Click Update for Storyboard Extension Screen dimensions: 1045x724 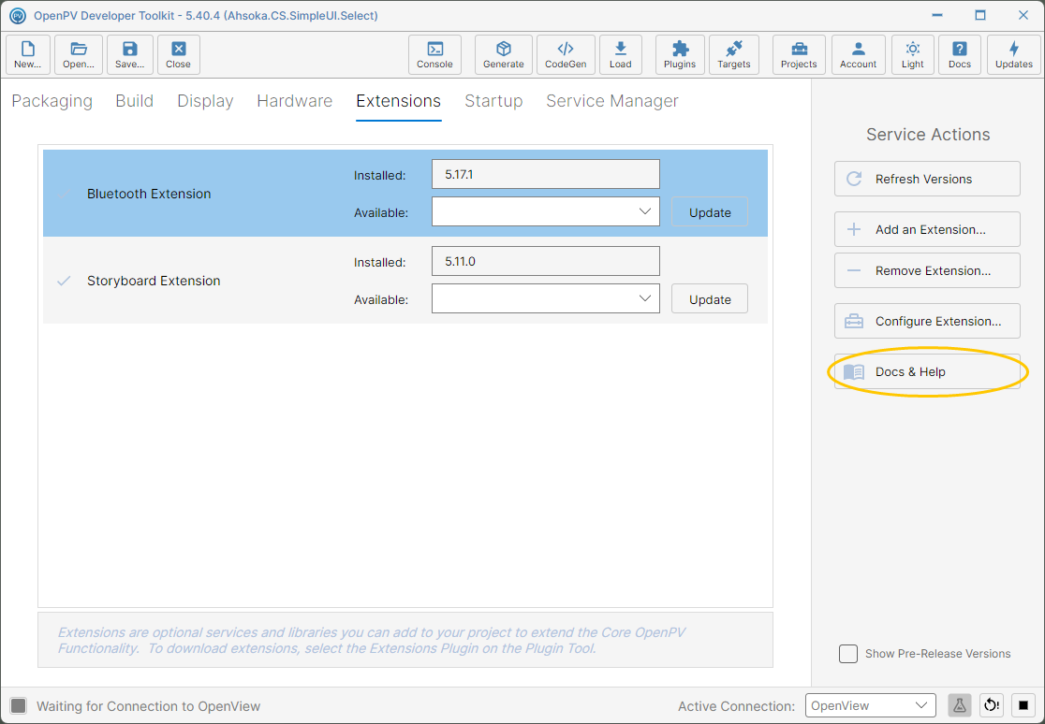709,299
